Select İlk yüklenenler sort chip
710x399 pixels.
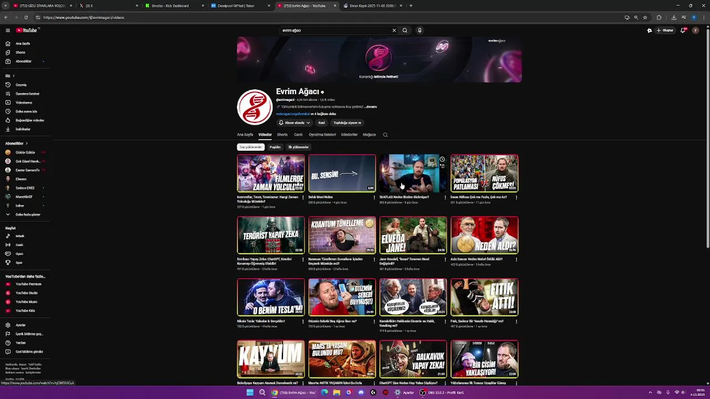point(298,147)
